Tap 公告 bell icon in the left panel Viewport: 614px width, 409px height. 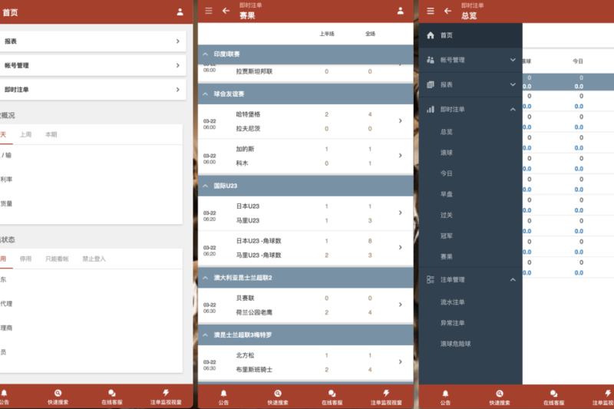pyautogui.click(x=4, y=392)
